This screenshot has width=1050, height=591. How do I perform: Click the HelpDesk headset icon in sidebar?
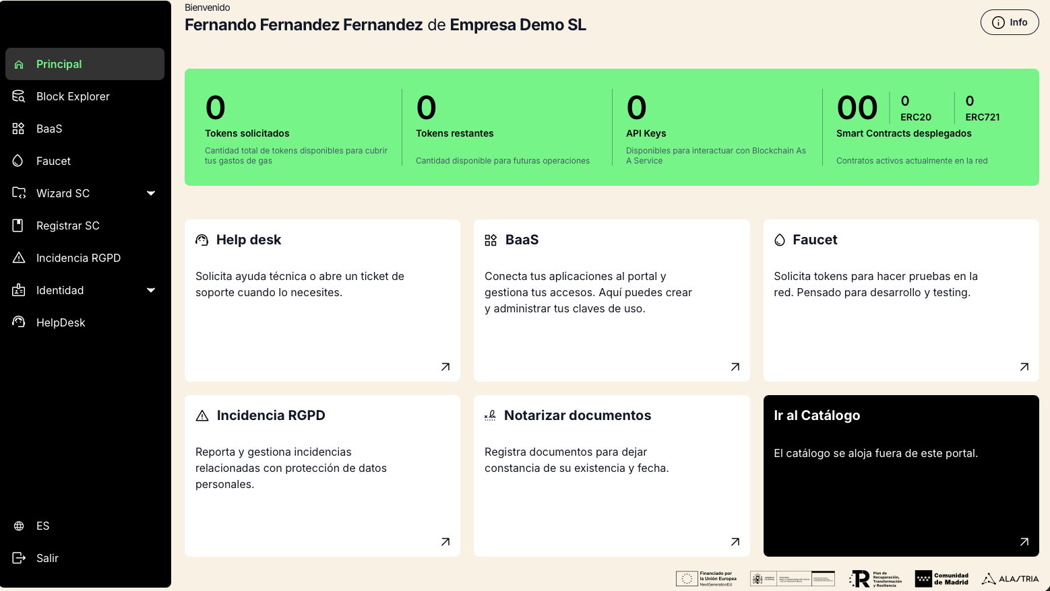click(x=19, y=322)
